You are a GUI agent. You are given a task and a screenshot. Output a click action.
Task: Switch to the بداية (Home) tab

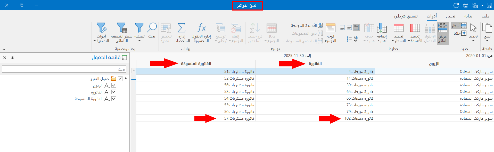click(x=468, y=16)
